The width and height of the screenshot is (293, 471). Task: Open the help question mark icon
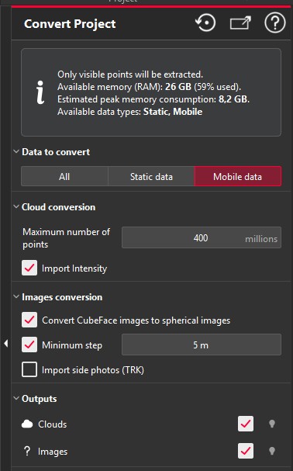[274, 23]
